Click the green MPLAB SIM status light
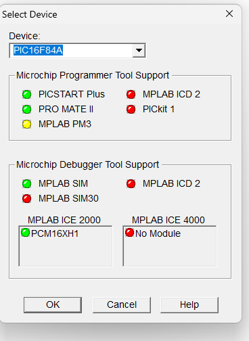Viewport: 249px width, 341px height. 27,183
